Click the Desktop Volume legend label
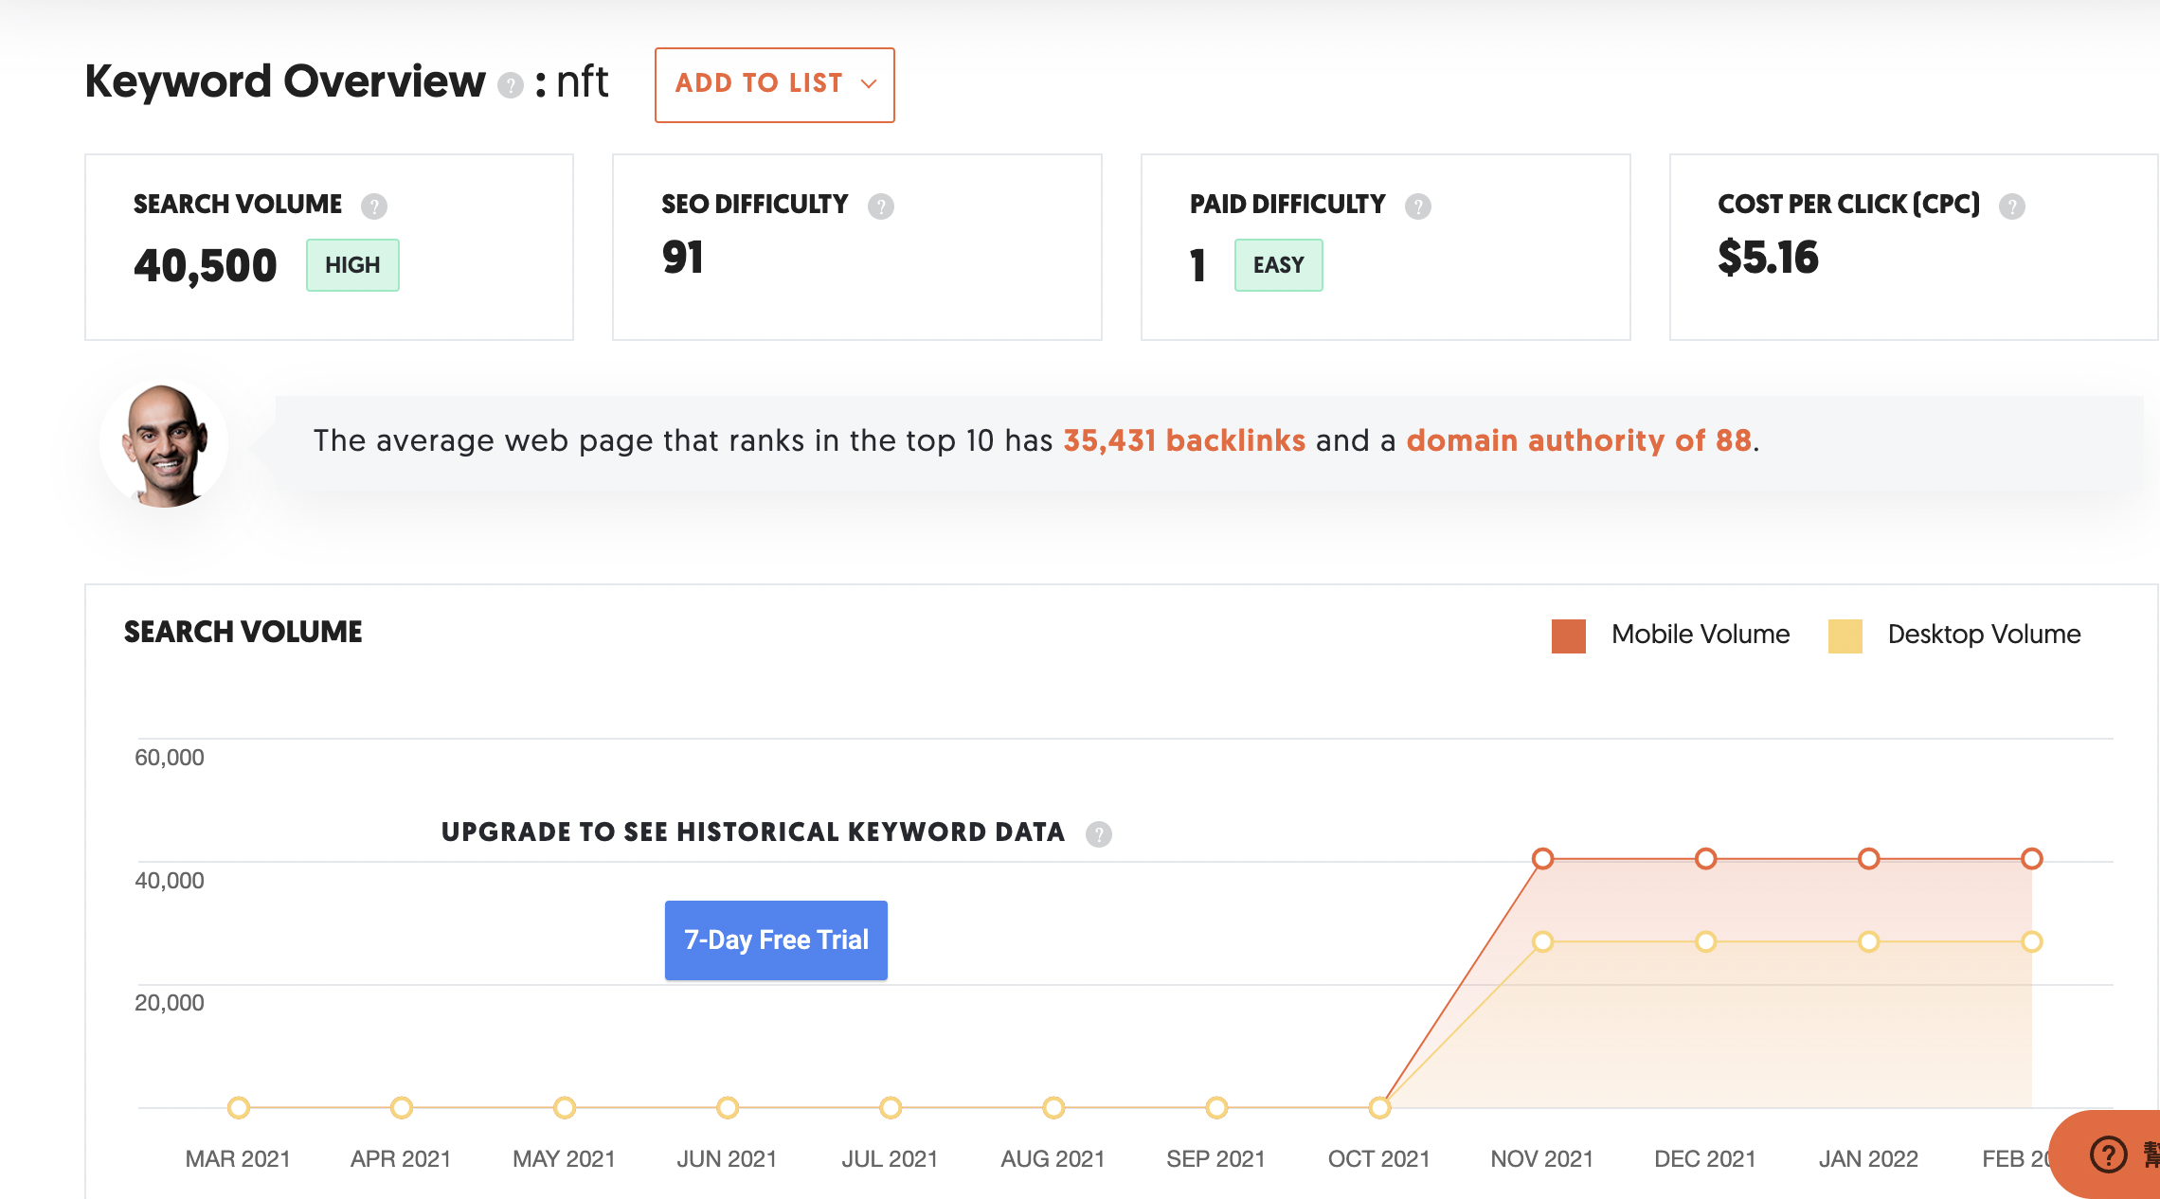2160x1199 pixels. tap(1984, 635)
